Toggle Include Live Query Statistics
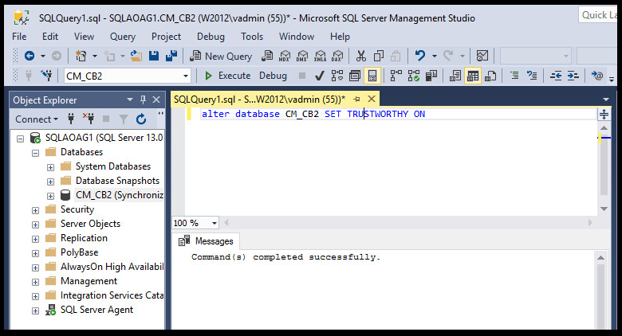The image size is (622, 336). pos(413,76)
